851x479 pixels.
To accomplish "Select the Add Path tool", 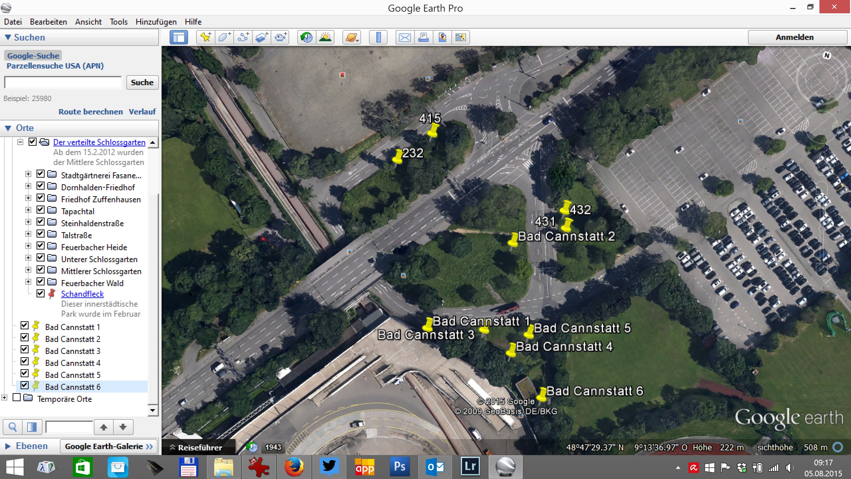I will (243, 37).
